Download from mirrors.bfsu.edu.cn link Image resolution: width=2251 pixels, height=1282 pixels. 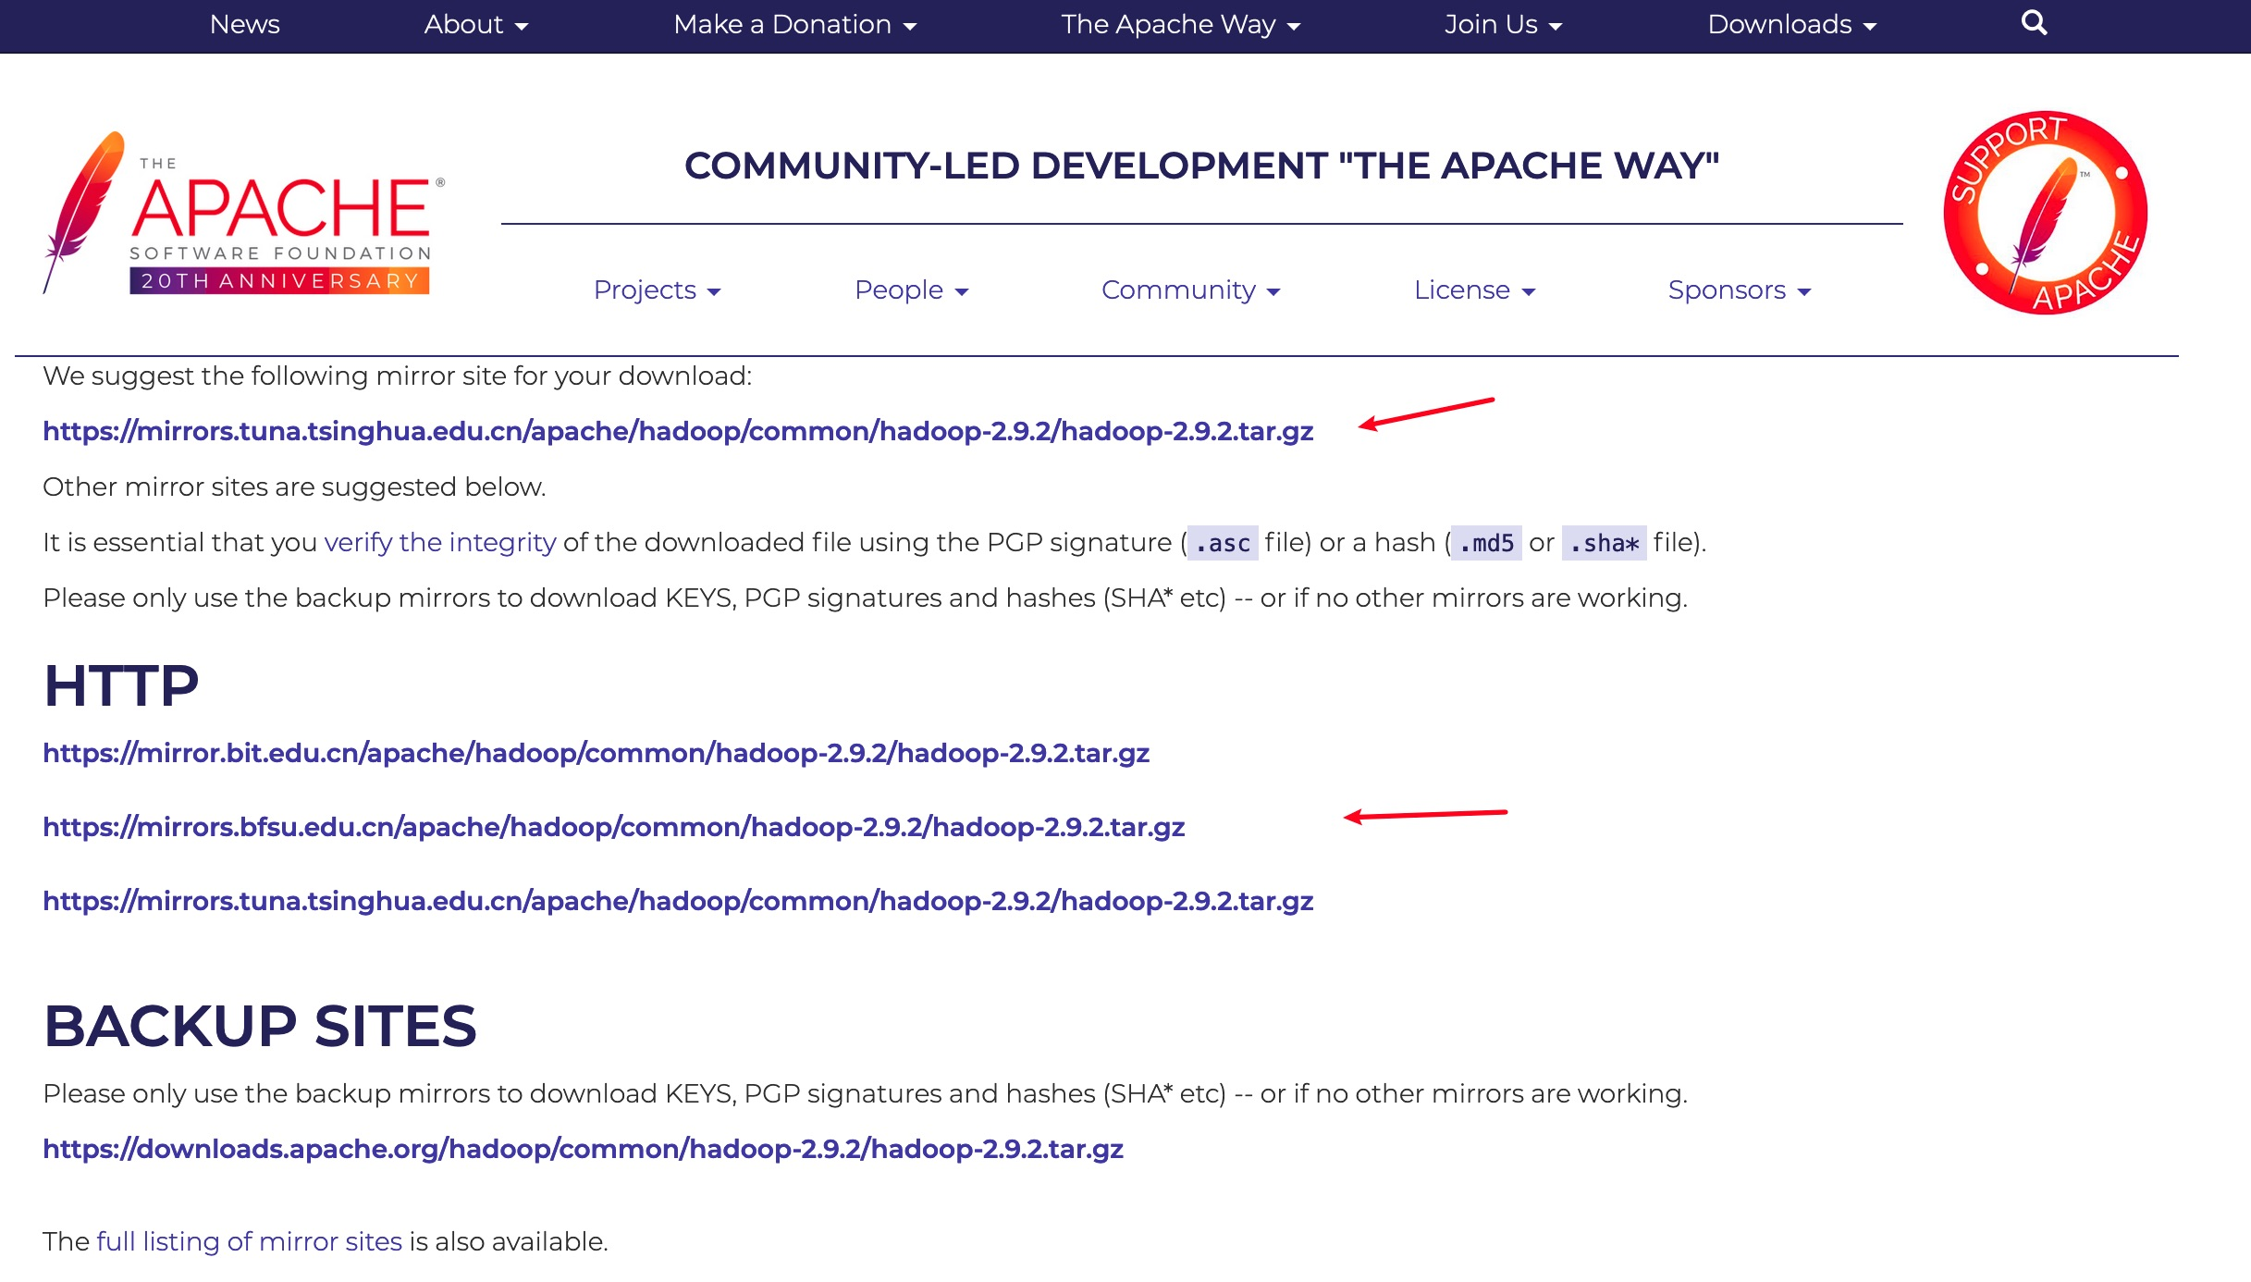[614, 827]
